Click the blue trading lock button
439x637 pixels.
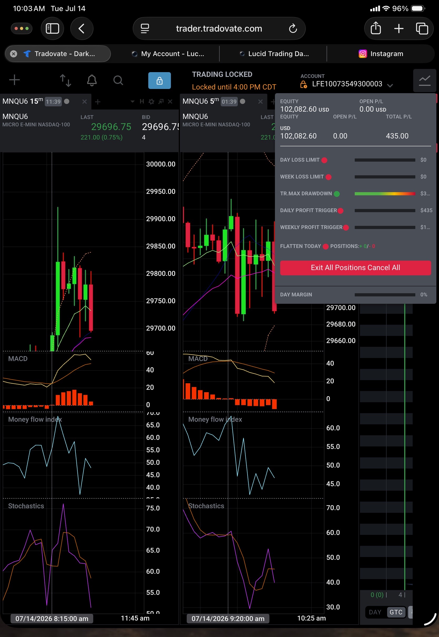coord(160,81)
